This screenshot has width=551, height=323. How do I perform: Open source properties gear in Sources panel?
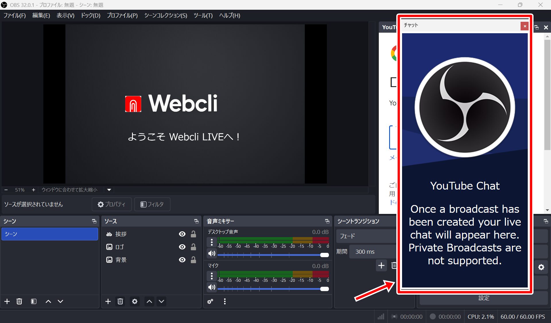[135, 302]
